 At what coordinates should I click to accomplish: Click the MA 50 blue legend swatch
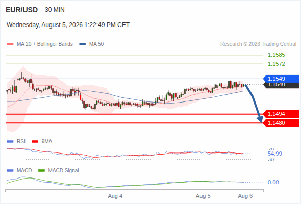pyautogui.click(x=82, y=44)
